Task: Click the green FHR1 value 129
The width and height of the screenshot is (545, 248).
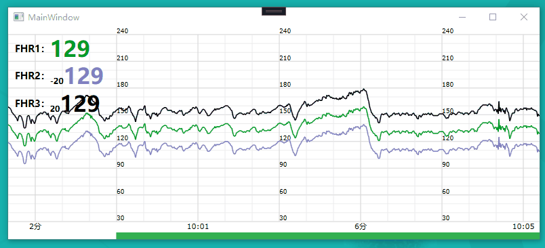Action: pyautogui.click(x=70, y=49)
